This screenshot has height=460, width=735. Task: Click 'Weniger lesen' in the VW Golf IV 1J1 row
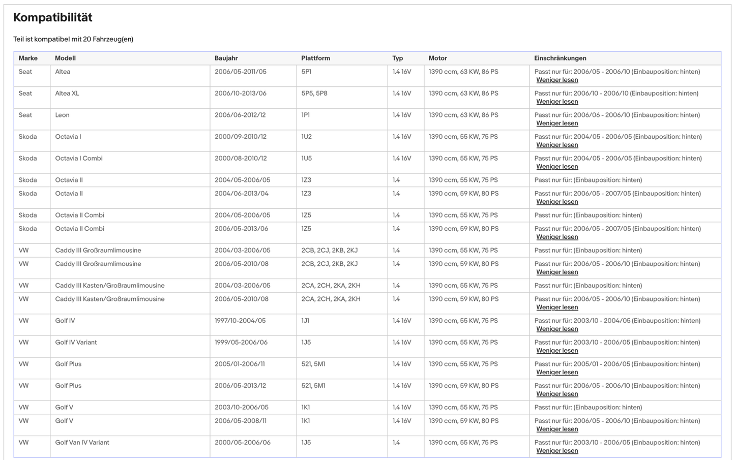557,329
